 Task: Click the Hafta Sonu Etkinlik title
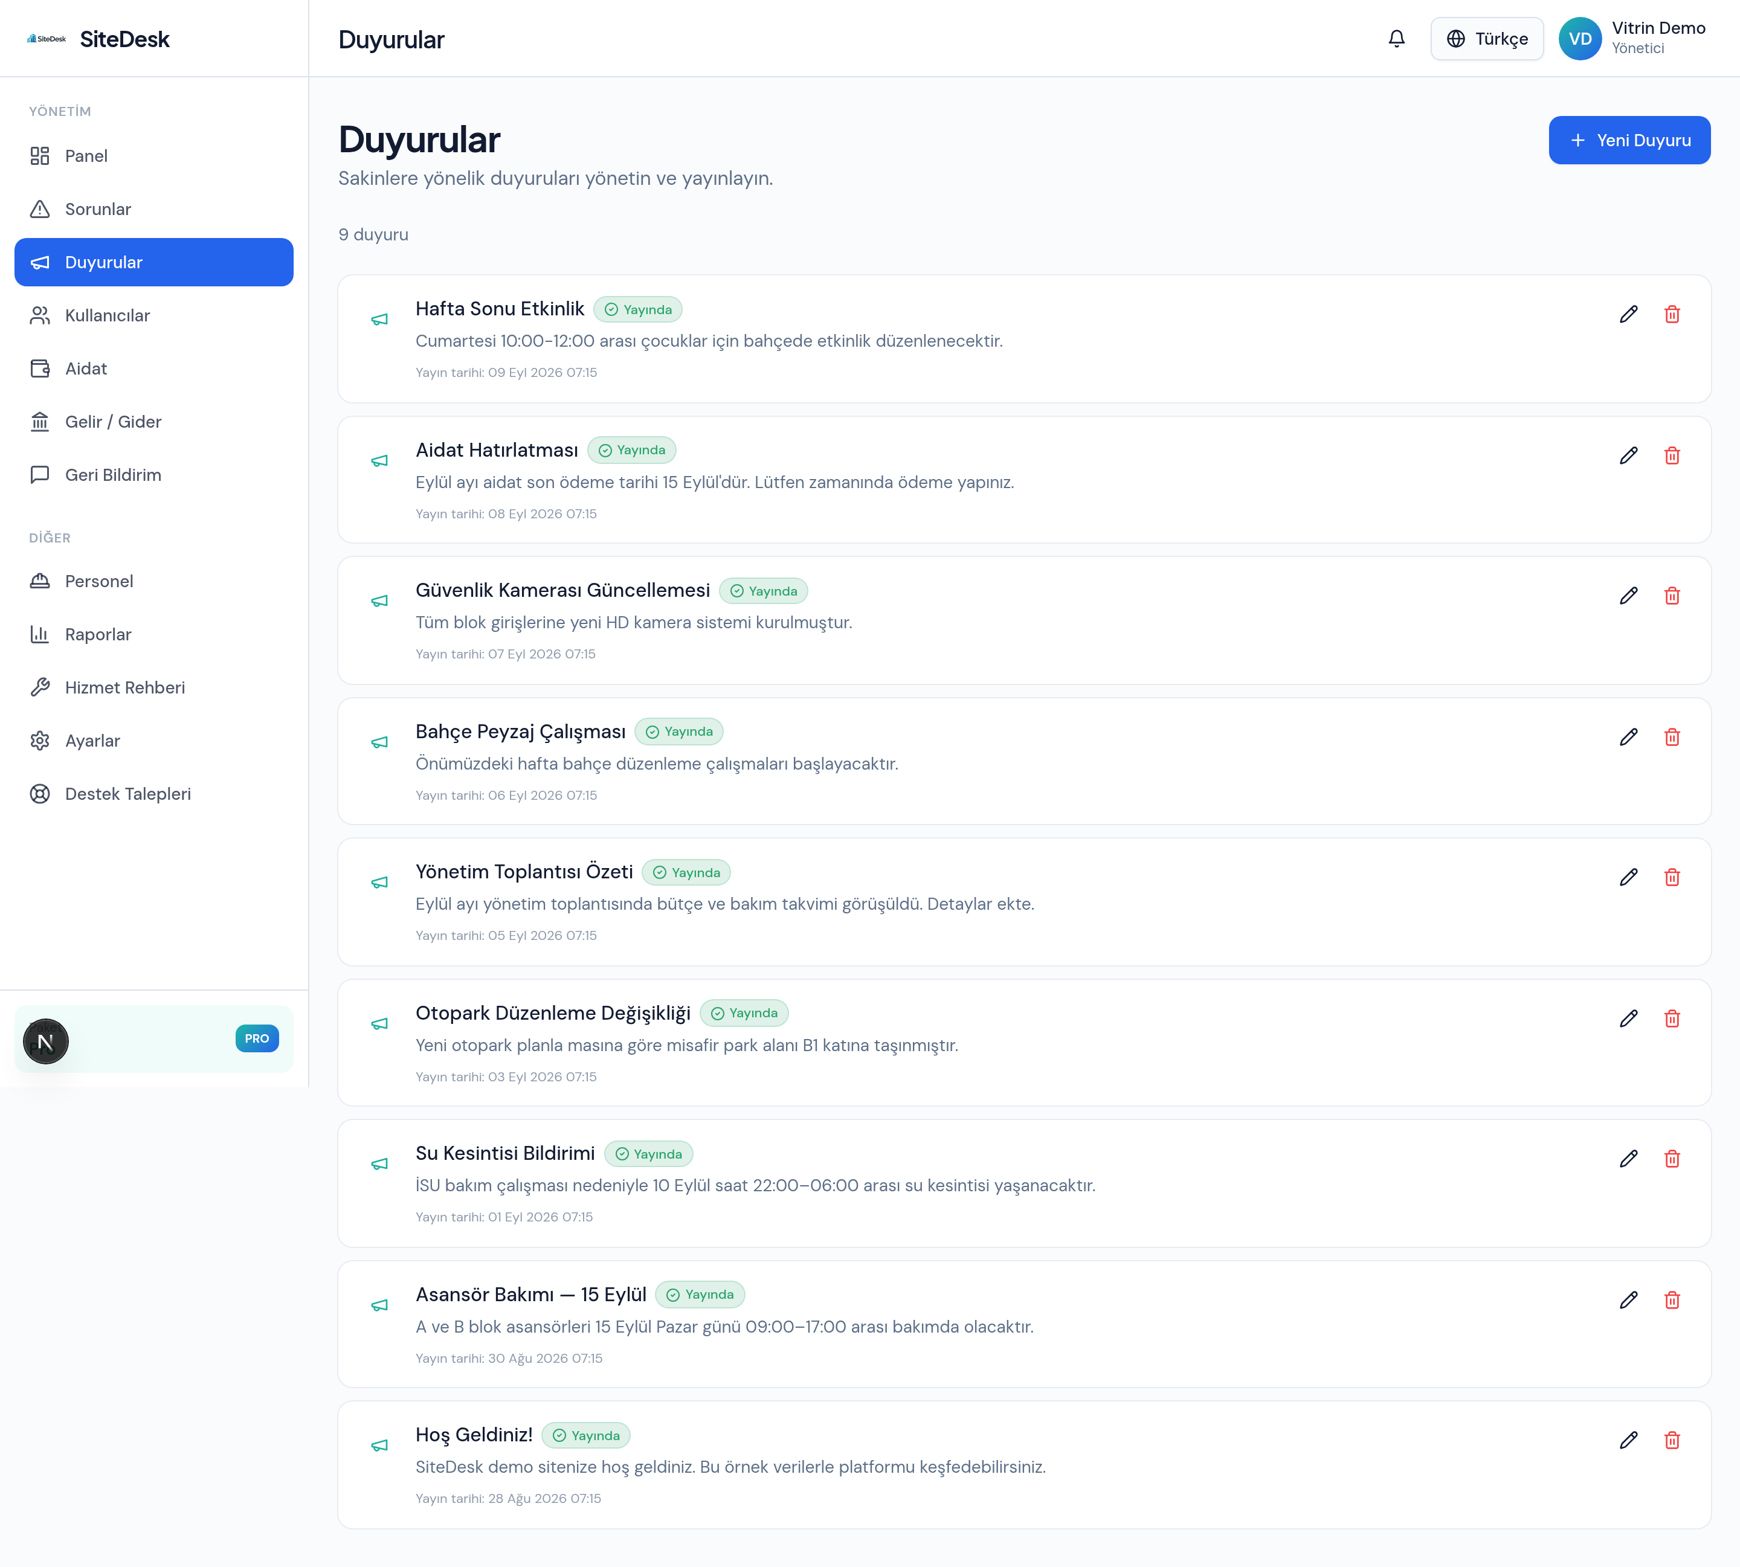point(500,309)
